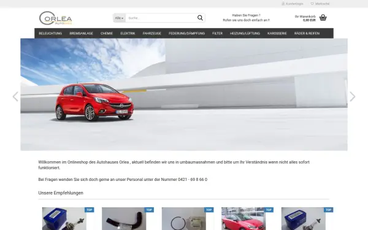Click the 0,00 EUR cart total
This screenshot has height=230, width=368.
pyautogui.click(x=309, y=20)
